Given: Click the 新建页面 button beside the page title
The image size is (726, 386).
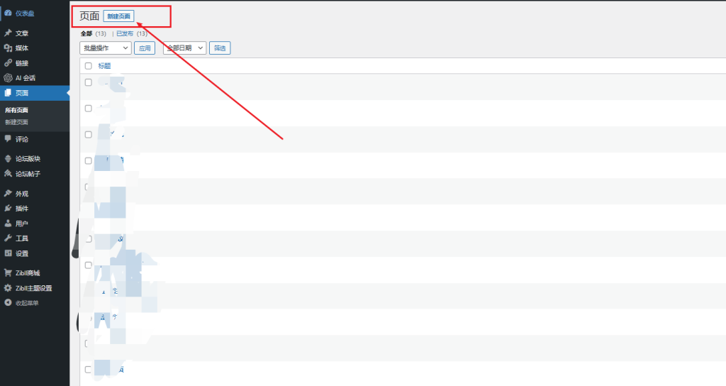Looking at the screenshot, I should point(118,16).
